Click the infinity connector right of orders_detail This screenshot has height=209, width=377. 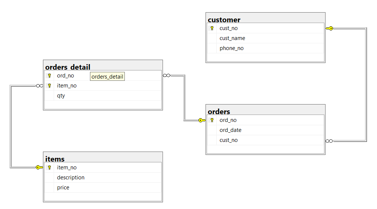pos(167,76)
